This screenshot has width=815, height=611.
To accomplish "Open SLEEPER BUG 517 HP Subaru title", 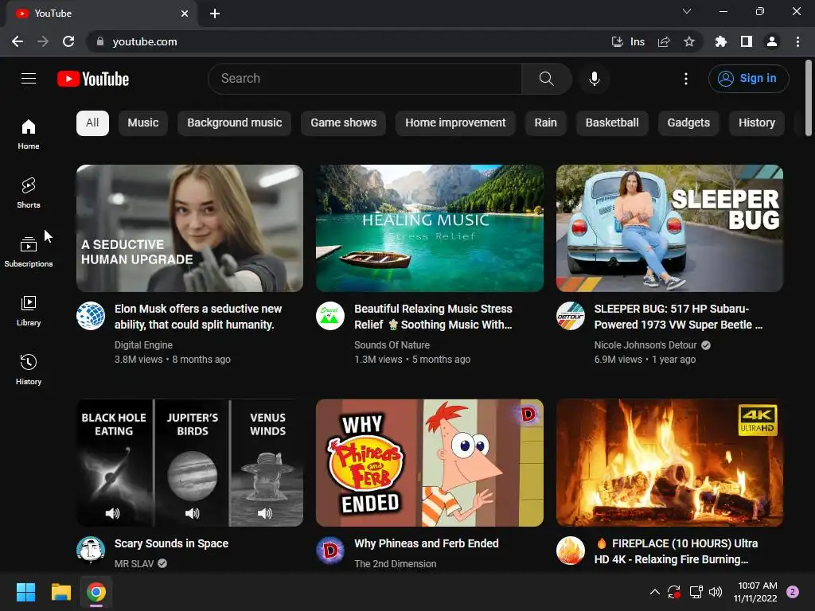I will tap(678, 317).
